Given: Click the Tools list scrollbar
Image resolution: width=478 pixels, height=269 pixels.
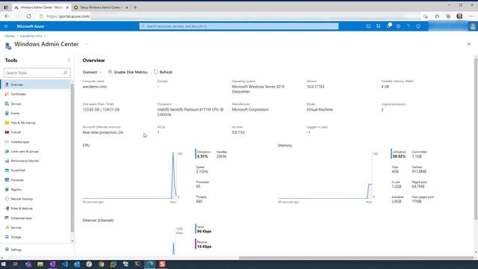Looking at the screenshot, I should (72, 158).
